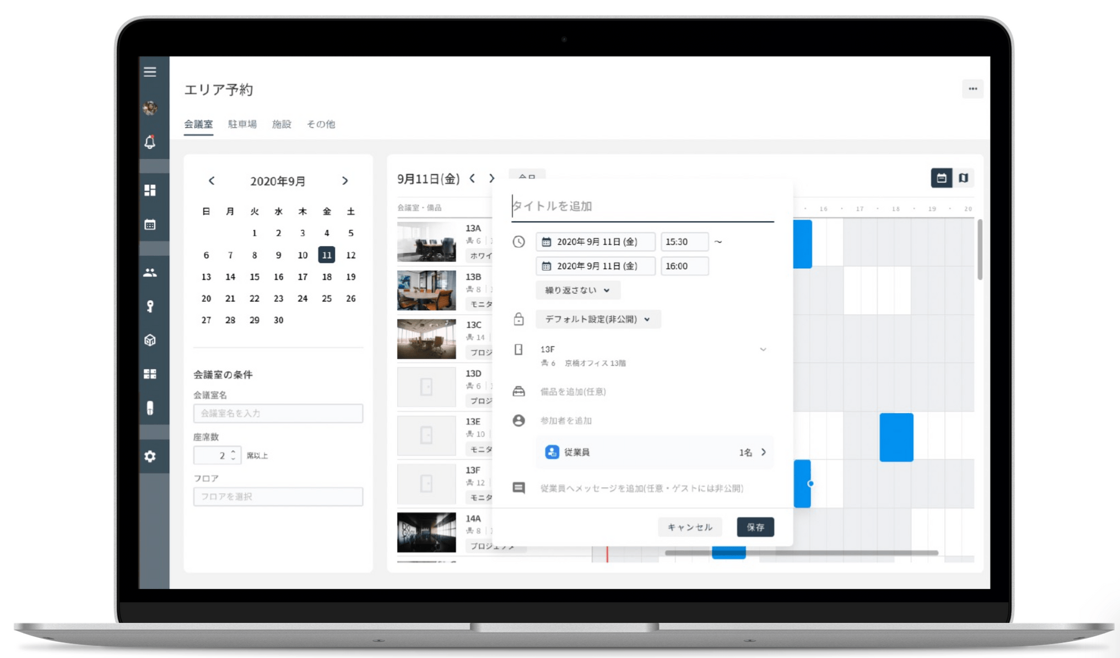Select the 3D cube icon in the sidebar

click(150, 340)
